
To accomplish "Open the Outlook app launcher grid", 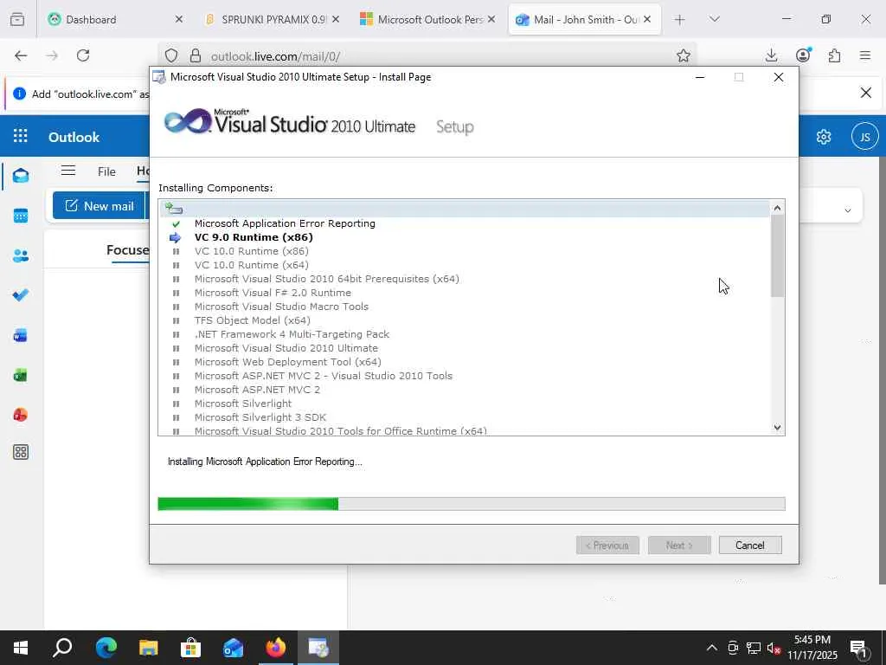I will [21, 136].
